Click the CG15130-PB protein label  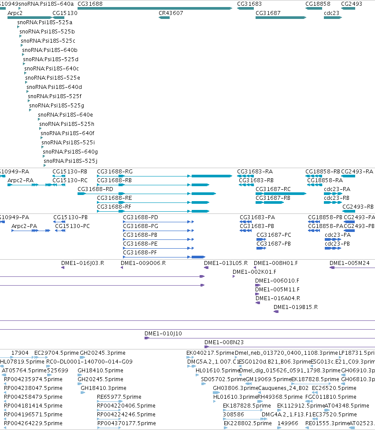[71, 217]
